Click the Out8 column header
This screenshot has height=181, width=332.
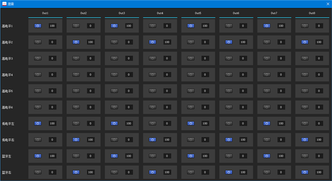click(x=312, y=13)
